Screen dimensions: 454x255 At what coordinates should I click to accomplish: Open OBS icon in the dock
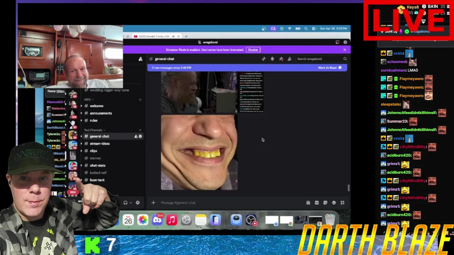point(251,220)
